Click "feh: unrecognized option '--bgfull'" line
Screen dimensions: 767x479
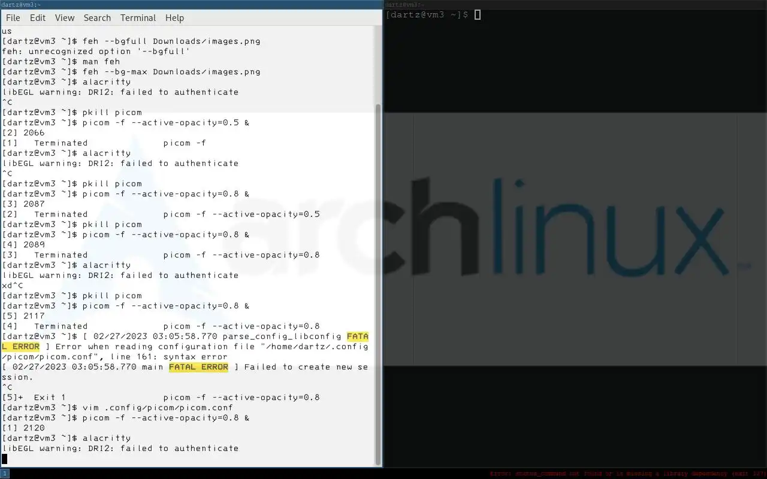click(x=96, y=51)
